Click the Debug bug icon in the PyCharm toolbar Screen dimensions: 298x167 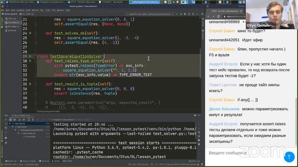[x=181, y=14]
